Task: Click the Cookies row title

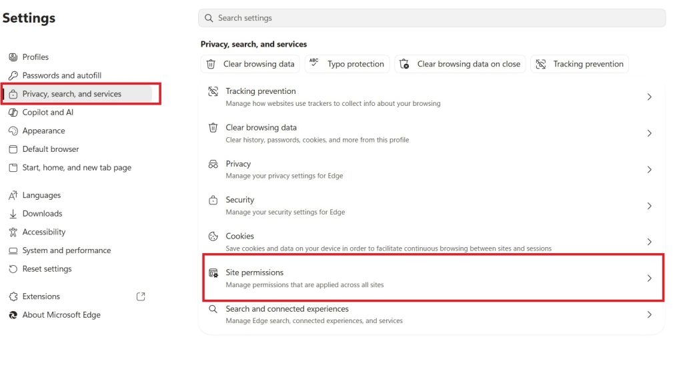Action: (239, 236)
